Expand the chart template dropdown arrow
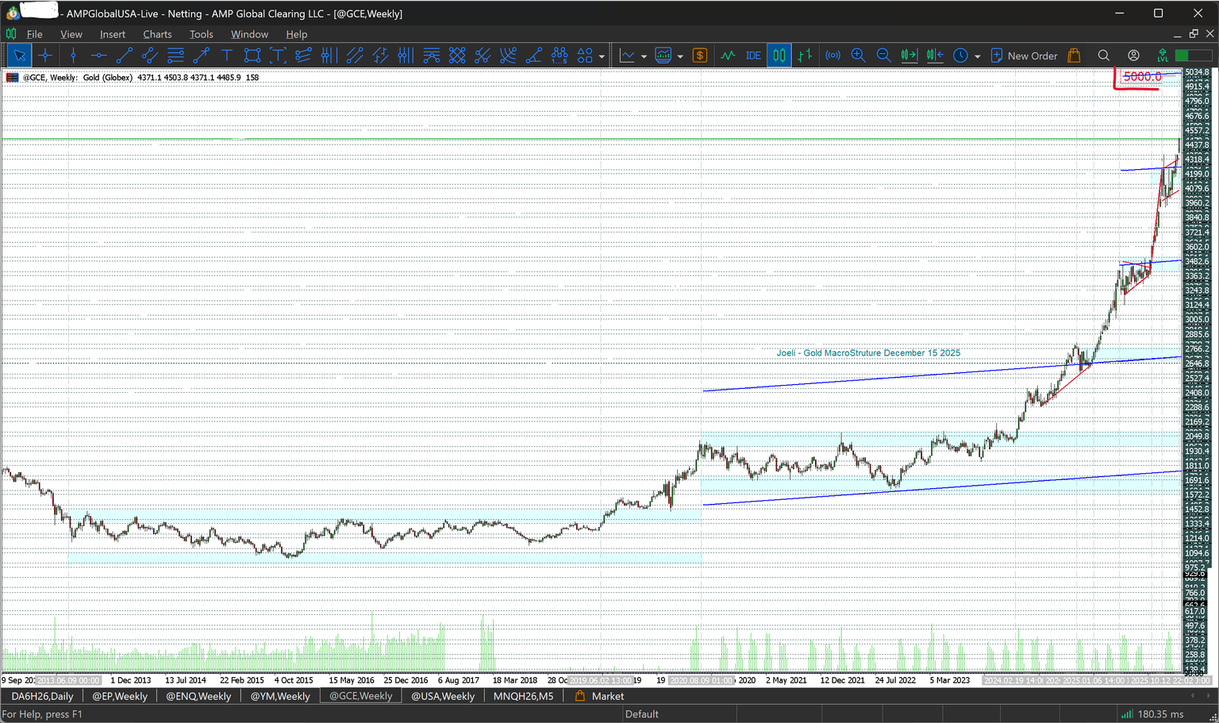The image size is (1219, 723). pos(680,56)
